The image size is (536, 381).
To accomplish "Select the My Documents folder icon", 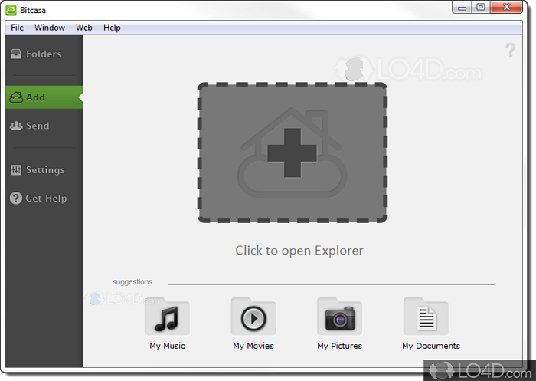I will [x=426, y=317].
